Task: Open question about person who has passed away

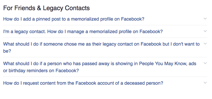Action: coord(100,67)
